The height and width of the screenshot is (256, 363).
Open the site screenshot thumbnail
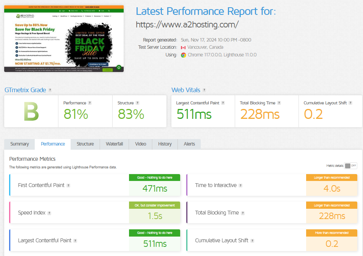click(64, 38)
